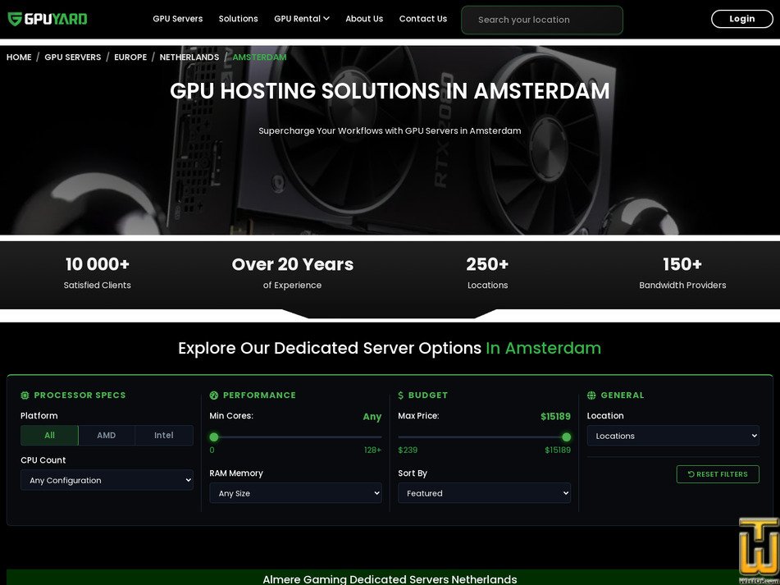Select the AMD platform option
The width and height of the screenshot is (780, 585).
click(x=107, y=436)
